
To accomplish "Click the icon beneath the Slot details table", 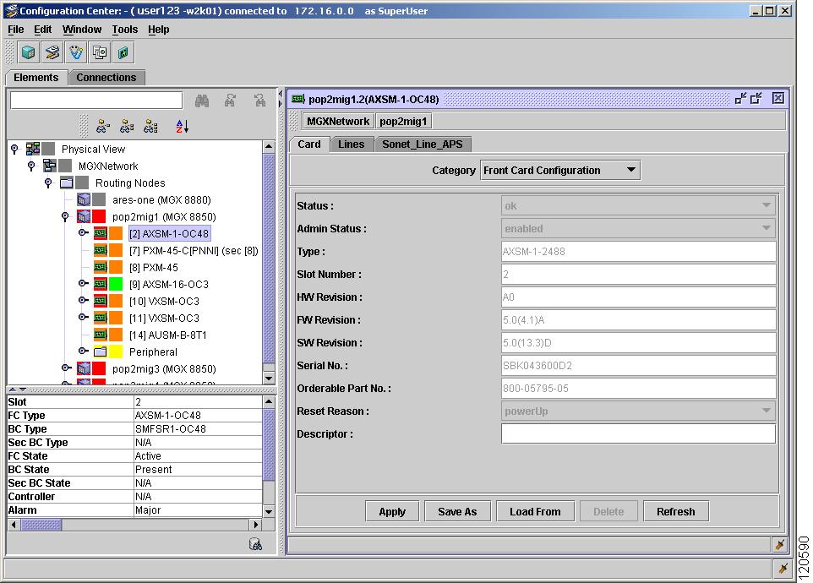I will point(255,543).
